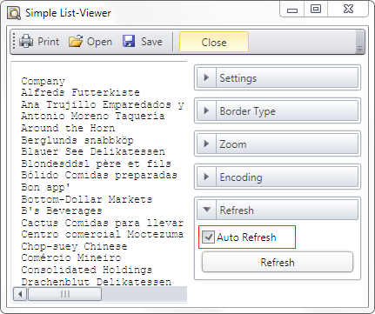Image resolution: width=375 pixels, height=314 pixels.
Task: Click the toolbar grip handle dots
Action: coord(14,42)
